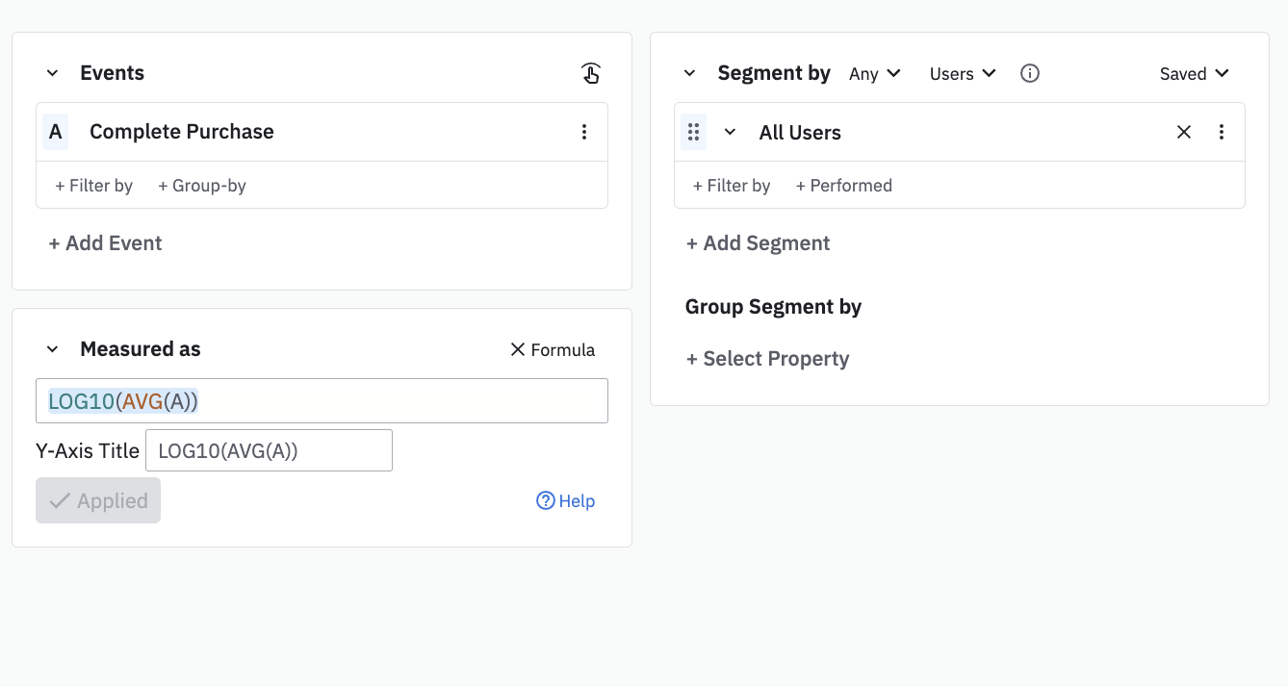
Task: Open the All Users three-dot options menu
Action: pyautogui.click(x=1222, y=132)
